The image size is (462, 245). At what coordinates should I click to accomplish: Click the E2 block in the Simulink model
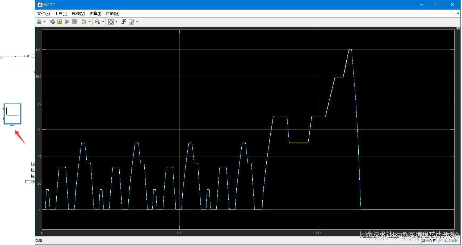33,176
